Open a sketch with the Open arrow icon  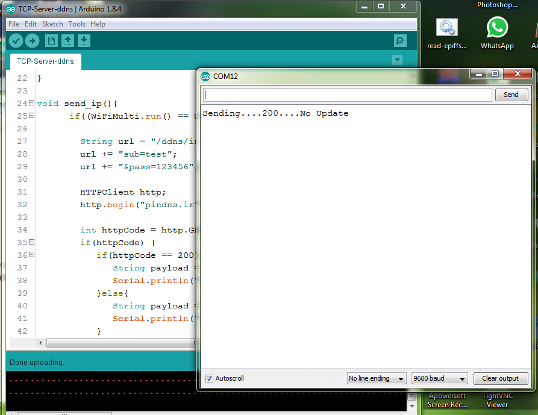click(x=67, y=41)
